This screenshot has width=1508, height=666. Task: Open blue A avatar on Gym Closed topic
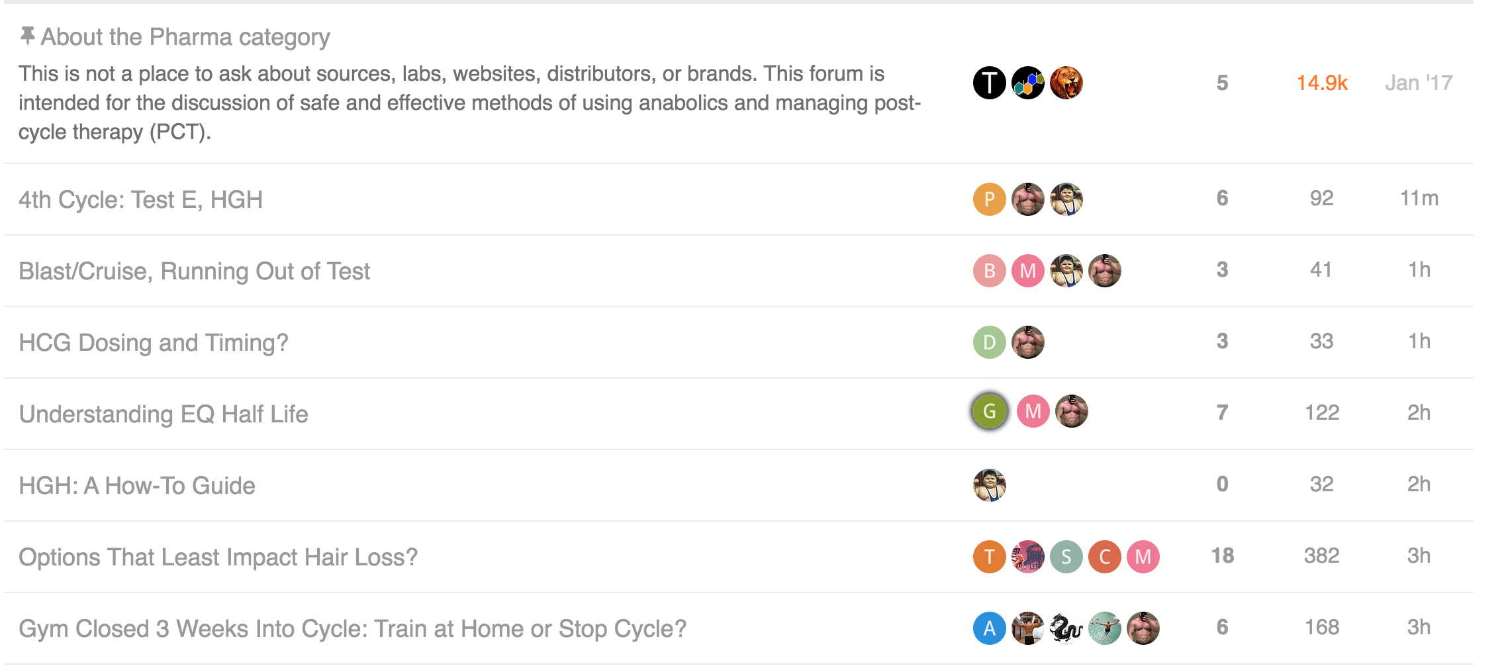(x=989, y=628)
